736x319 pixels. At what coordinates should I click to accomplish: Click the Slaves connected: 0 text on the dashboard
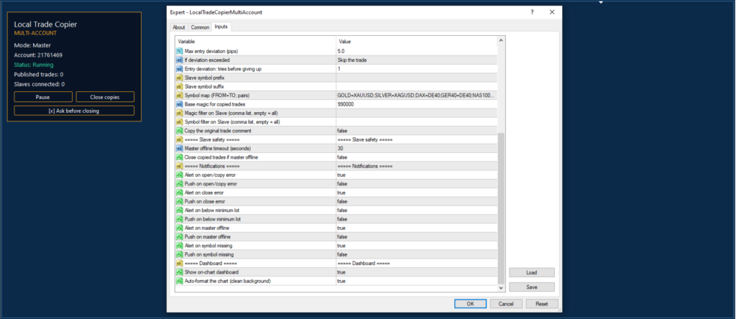(x=39, y=85)
